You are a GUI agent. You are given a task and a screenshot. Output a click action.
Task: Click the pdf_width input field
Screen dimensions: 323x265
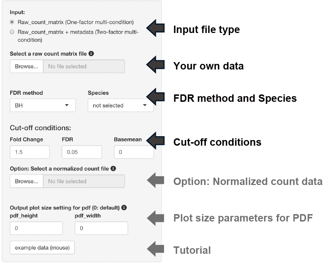tap(101, 228)
